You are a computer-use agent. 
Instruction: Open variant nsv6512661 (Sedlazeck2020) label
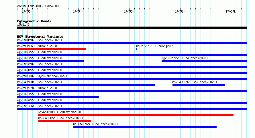pos(40,106)
